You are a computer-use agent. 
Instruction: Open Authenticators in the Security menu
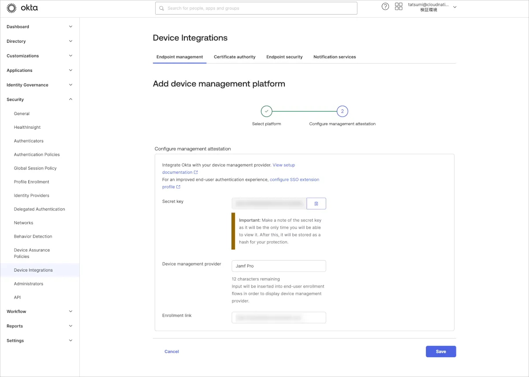[x=29, y=141]
